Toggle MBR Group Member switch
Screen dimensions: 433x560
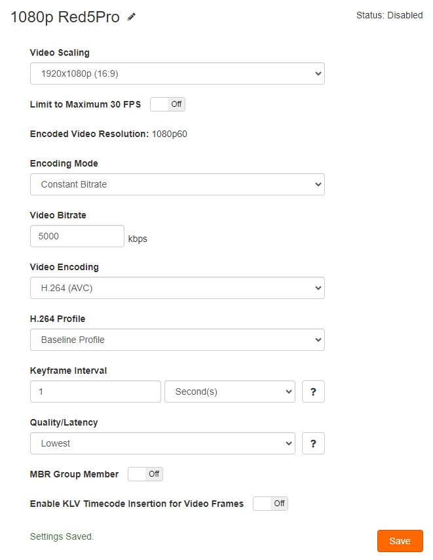coord(145,474)
